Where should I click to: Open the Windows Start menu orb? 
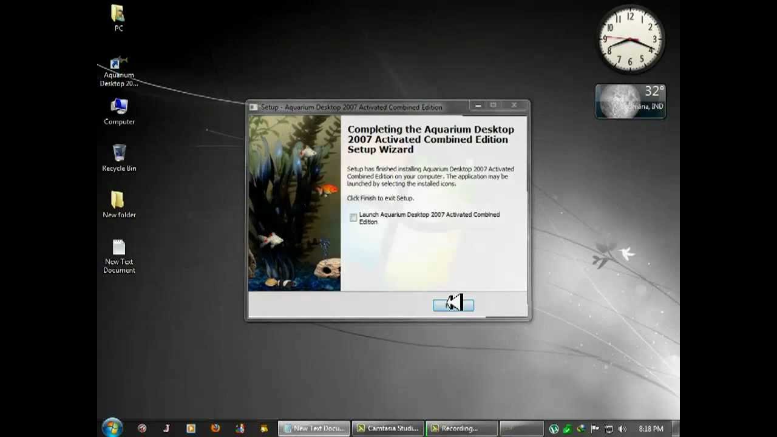tap(112, 428)
